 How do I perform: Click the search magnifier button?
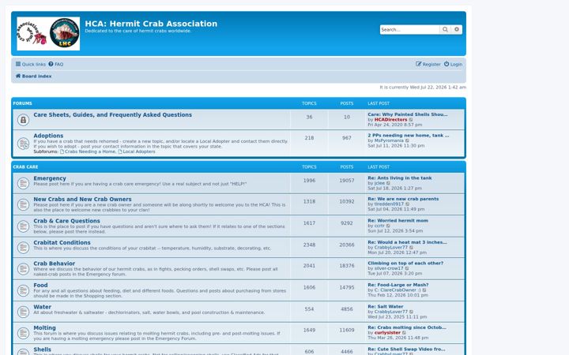tap(445, 30)
